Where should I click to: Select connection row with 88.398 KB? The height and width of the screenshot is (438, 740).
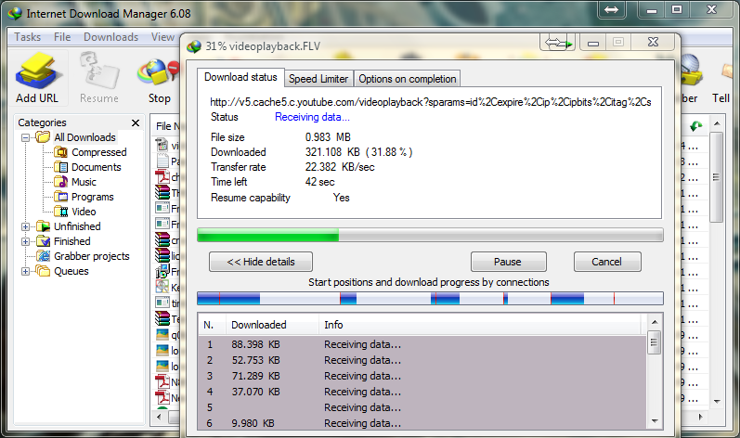(422, 344)
